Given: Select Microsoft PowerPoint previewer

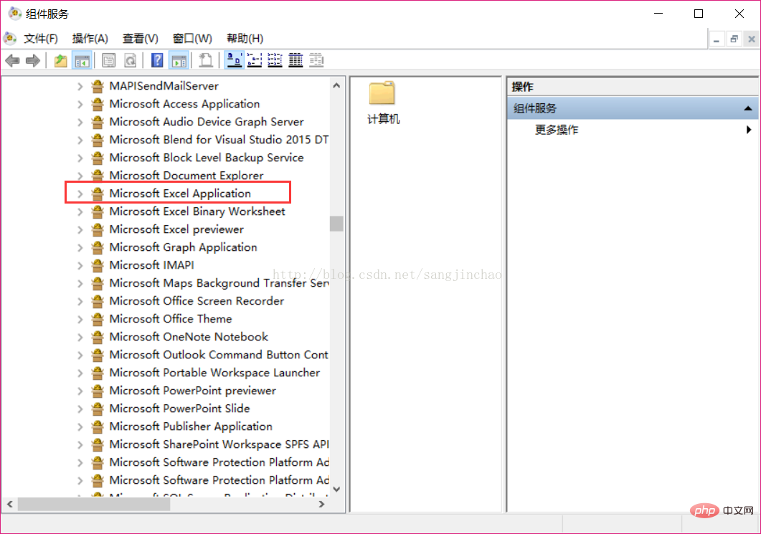Looking at the screenshot, I should click(x=192, y=391).
